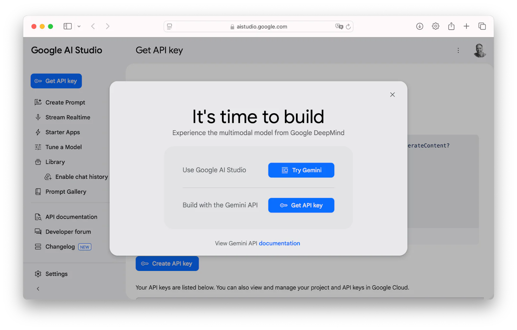Click the Try Gemini button
The image size is (517, 330).
[x=301, y=170]
